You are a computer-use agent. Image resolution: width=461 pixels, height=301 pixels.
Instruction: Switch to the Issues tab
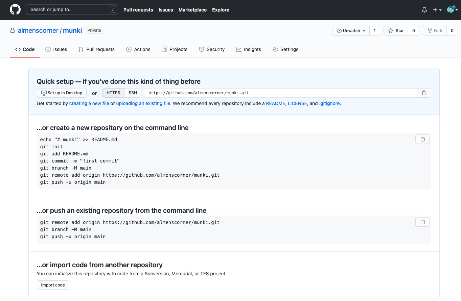[56, 49]
